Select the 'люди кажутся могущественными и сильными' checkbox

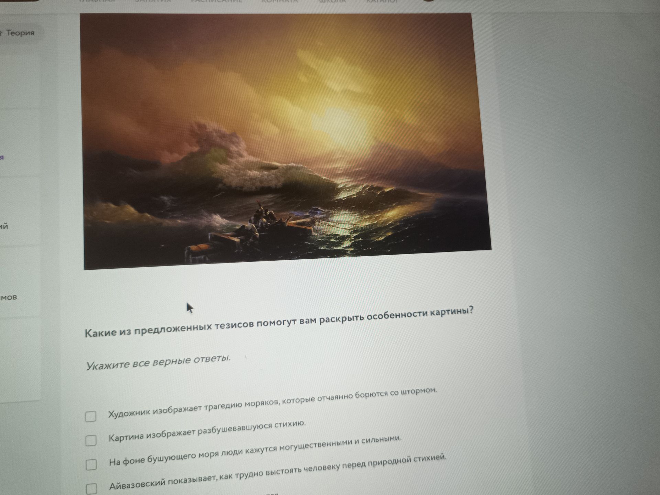click(91, 464)
